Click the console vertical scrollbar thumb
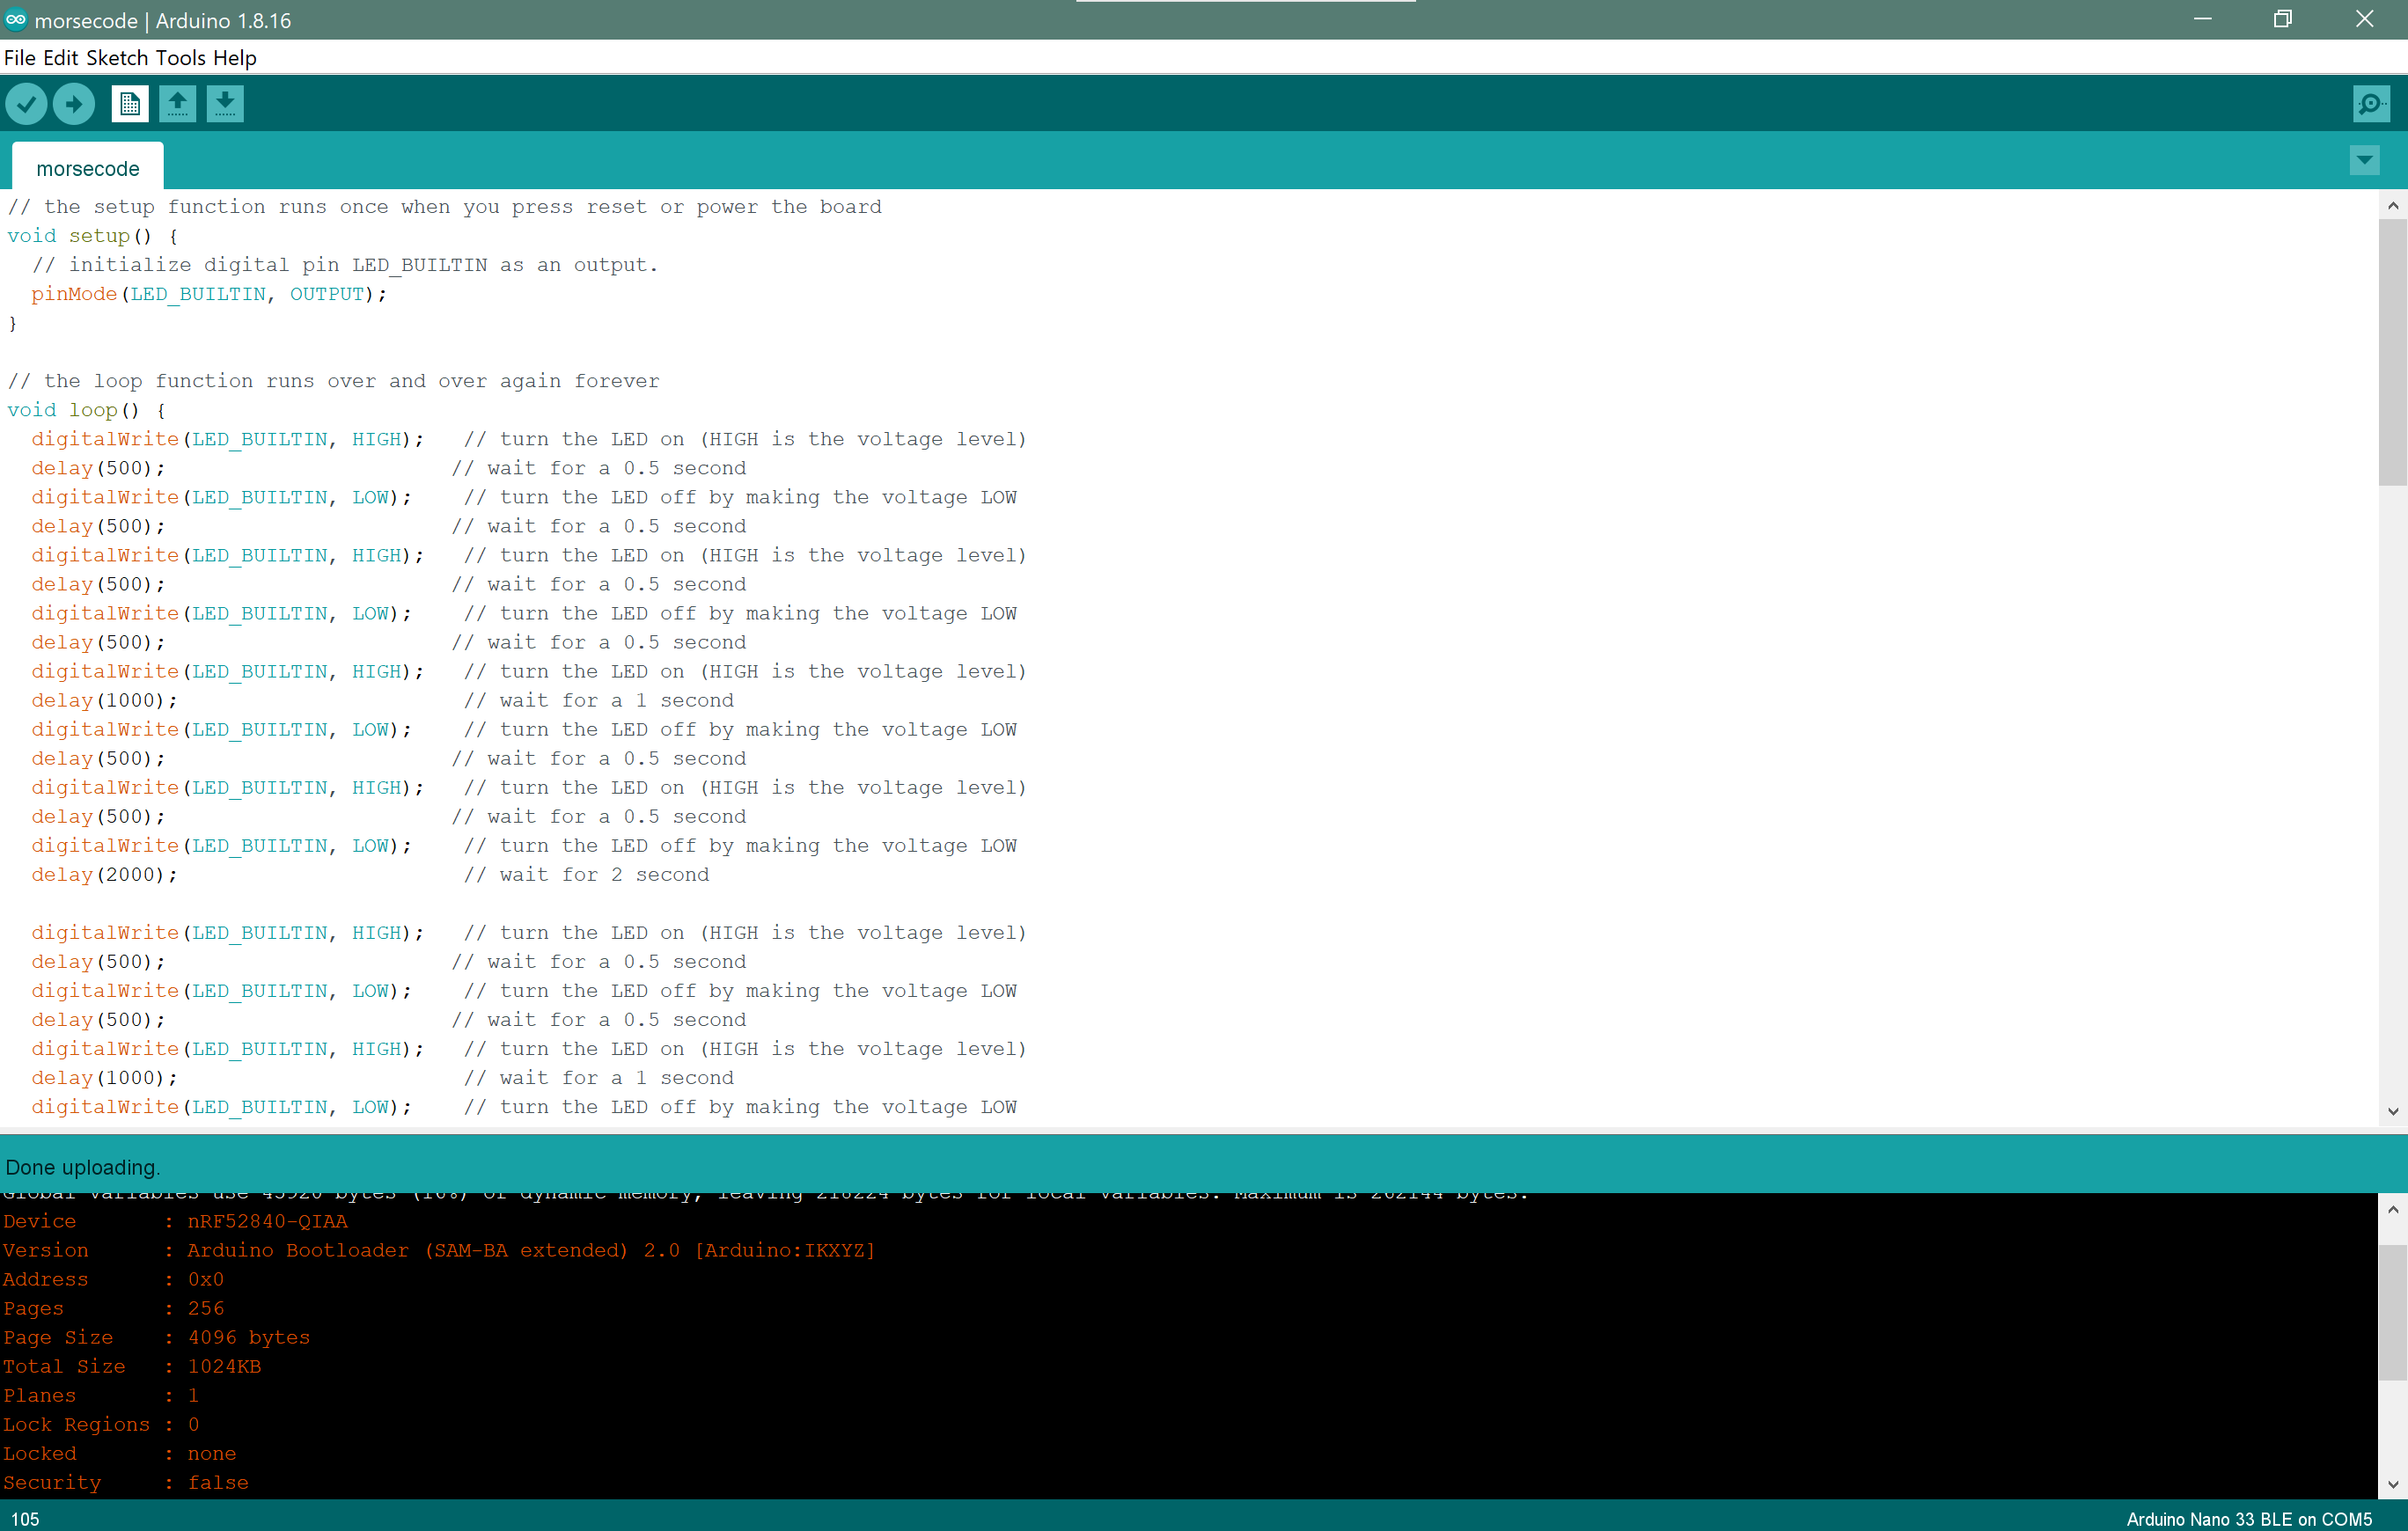The image size is (2408, 1531). [x=2392, y=1313]
